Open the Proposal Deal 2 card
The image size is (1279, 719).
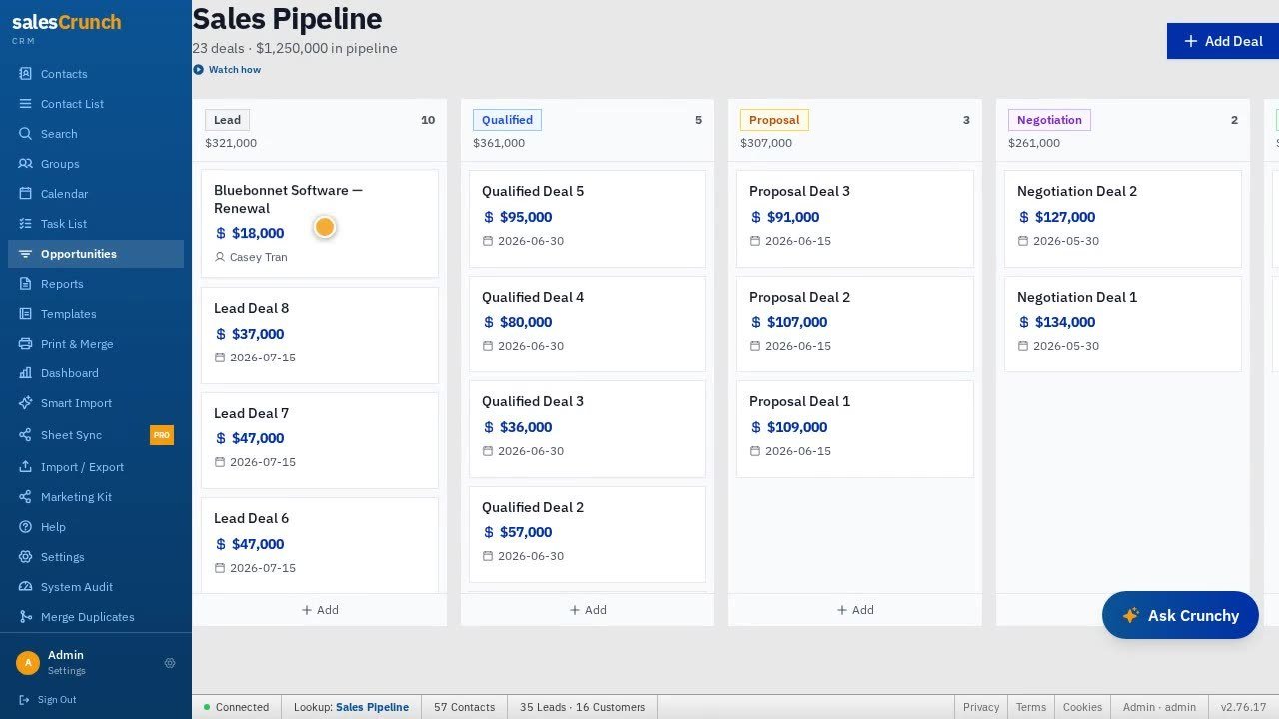855,324
